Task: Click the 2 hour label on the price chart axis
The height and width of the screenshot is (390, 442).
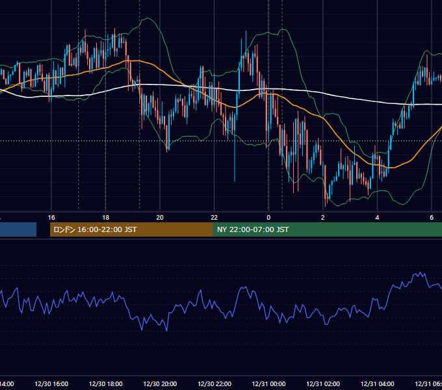Action: pos(323,218)
